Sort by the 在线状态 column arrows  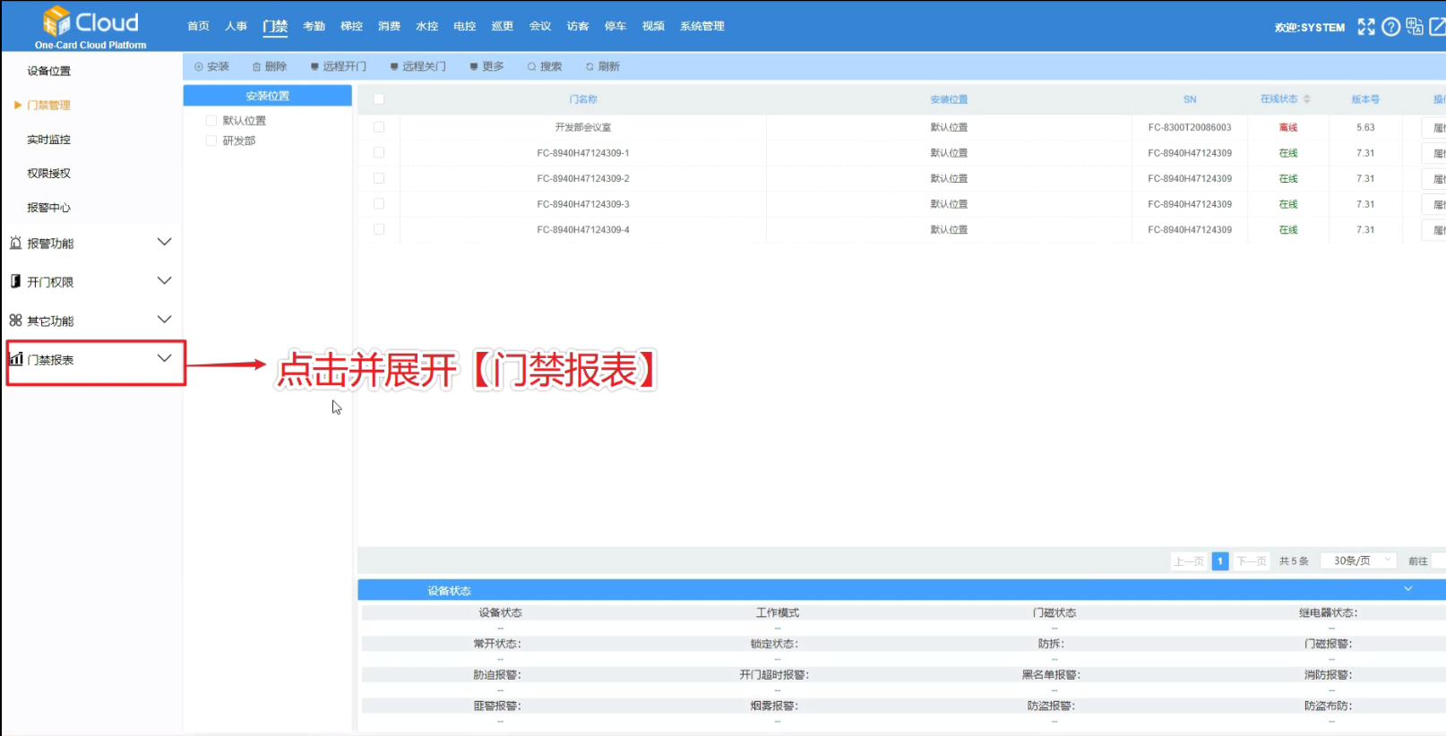click(x=1307, y=99)
